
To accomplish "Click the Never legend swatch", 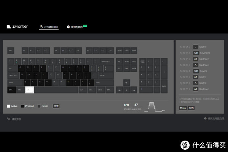I will (39, 106).
